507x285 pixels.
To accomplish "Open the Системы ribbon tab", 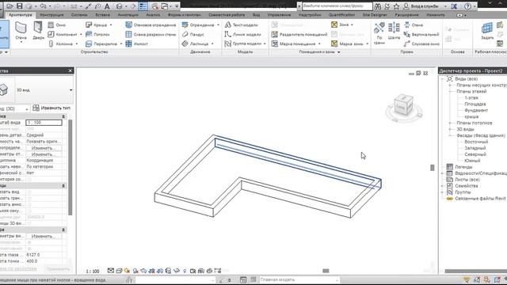I will tap(79, 15).
